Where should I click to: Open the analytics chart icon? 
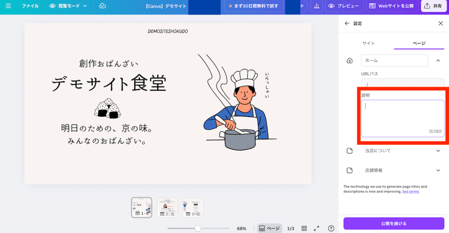[x=317, y=6]
